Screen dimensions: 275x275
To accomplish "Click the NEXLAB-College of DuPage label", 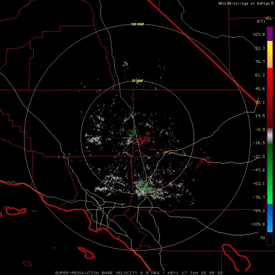I will [x=244, y=3].
